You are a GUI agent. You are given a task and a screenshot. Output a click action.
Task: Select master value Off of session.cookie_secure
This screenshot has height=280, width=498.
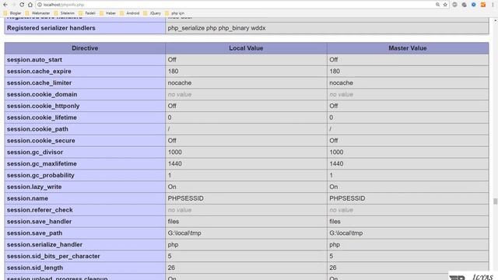[x=334, y=141]
